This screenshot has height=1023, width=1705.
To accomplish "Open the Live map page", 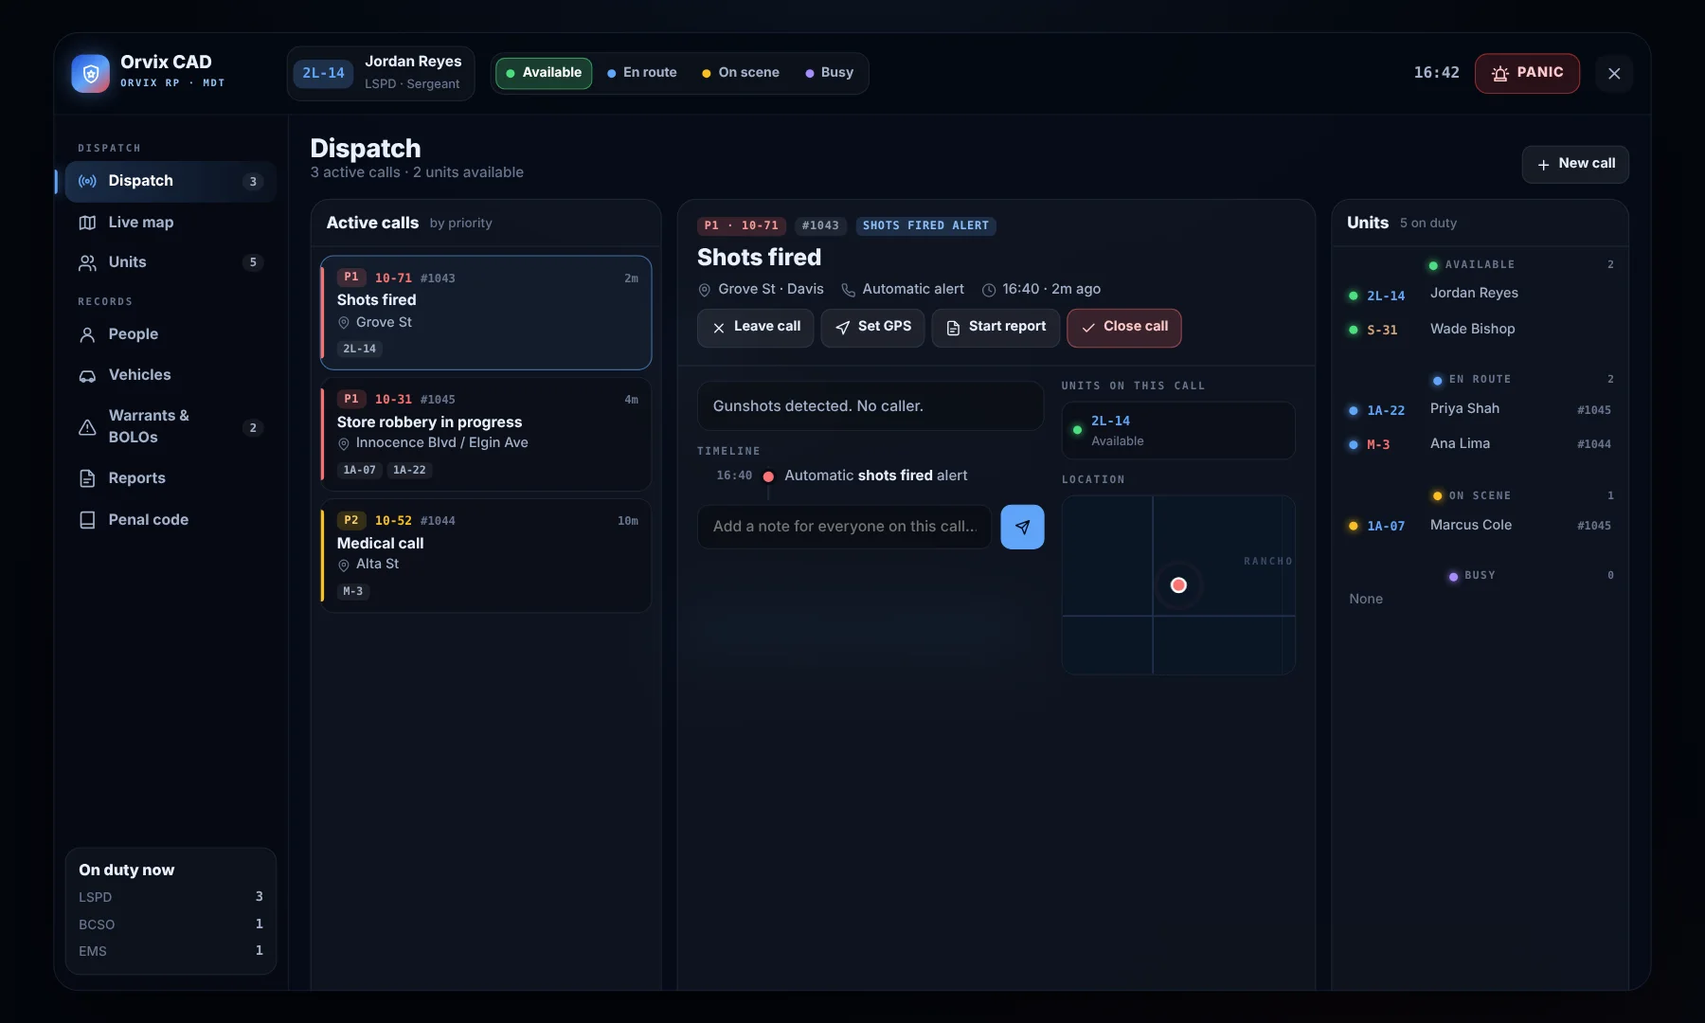I will (170, 223).
